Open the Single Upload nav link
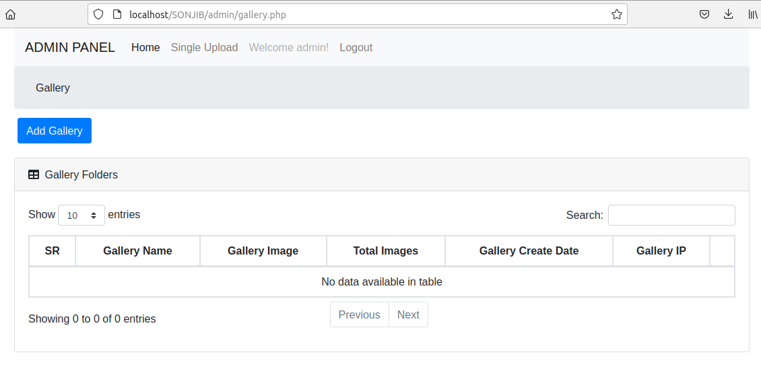This screenshot has height=367, width=761. coord(204,48)
